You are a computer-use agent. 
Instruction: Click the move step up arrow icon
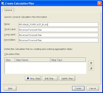point(91,63)
